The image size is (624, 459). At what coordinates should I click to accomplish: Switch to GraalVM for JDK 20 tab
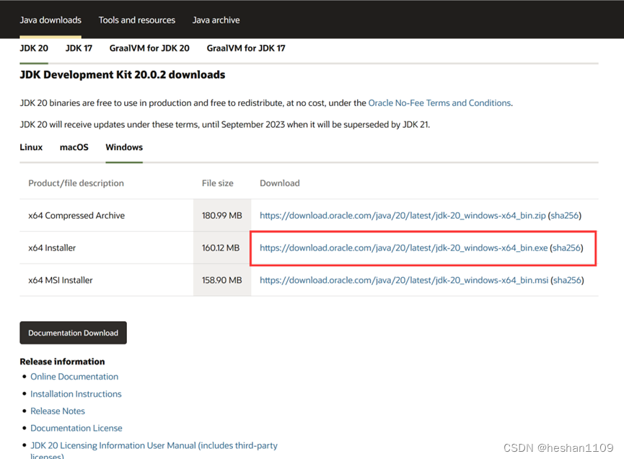pyautogui.click(x=149, y=48)
